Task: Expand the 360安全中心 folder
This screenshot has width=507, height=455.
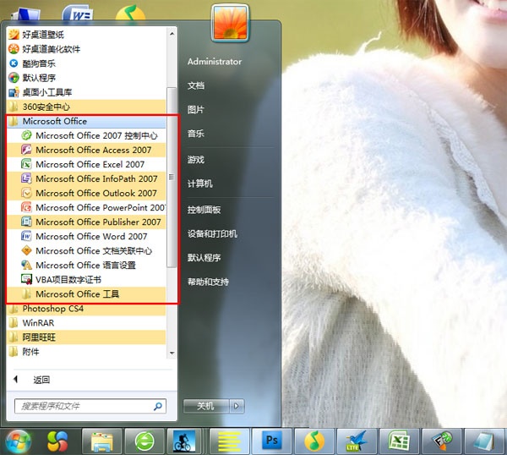Action: coord(86,107)
